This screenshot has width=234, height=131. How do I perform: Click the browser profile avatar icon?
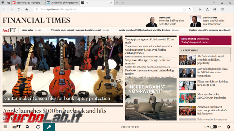(x=222, y=9)
